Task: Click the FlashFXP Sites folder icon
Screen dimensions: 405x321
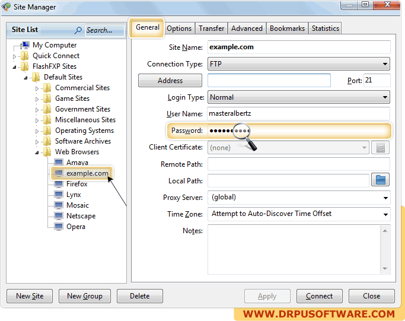Action: tap(24, 66)
